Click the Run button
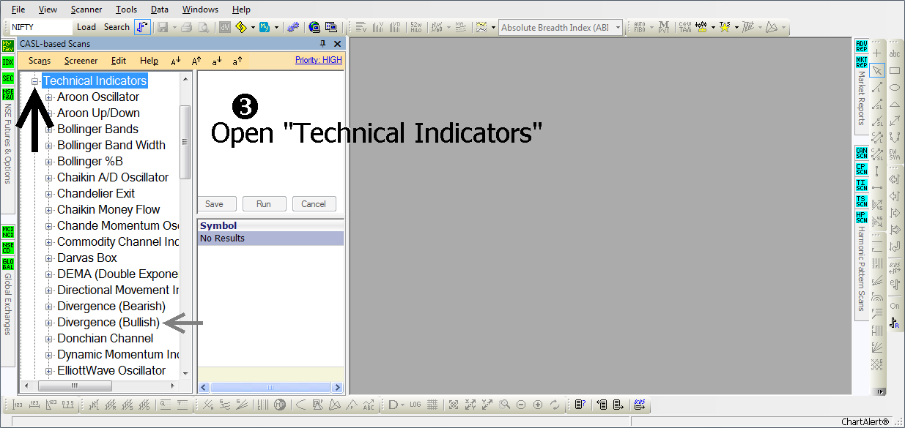The width and height of the screenshot is (905, 428). tap(264, 204)
